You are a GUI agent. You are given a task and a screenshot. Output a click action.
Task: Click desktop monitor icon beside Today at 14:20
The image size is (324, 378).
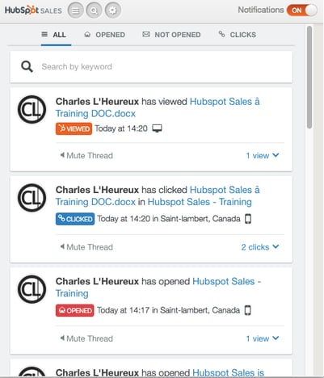click(x=157, y=128)
